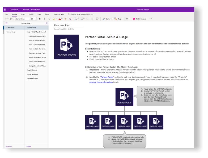
Task: Click the notebook search magnifier icon
Action: tap(46, 23)
